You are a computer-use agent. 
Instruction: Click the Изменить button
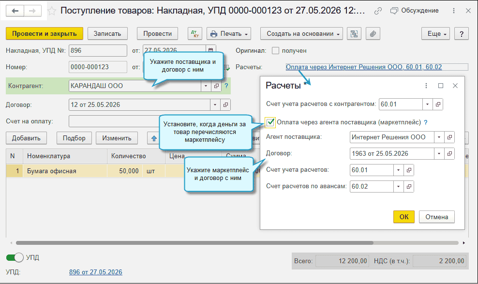click(117, 138)
